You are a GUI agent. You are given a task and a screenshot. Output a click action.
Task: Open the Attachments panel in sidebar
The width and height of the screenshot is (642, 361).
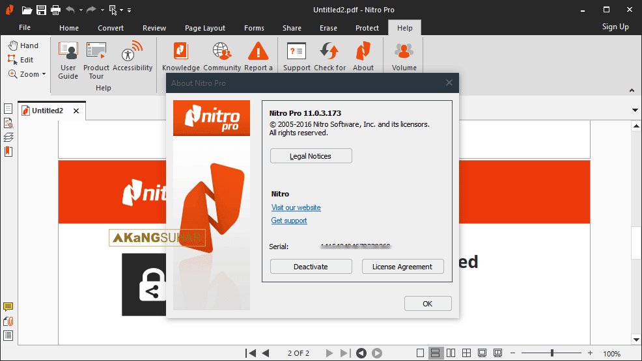coord(8,321)
